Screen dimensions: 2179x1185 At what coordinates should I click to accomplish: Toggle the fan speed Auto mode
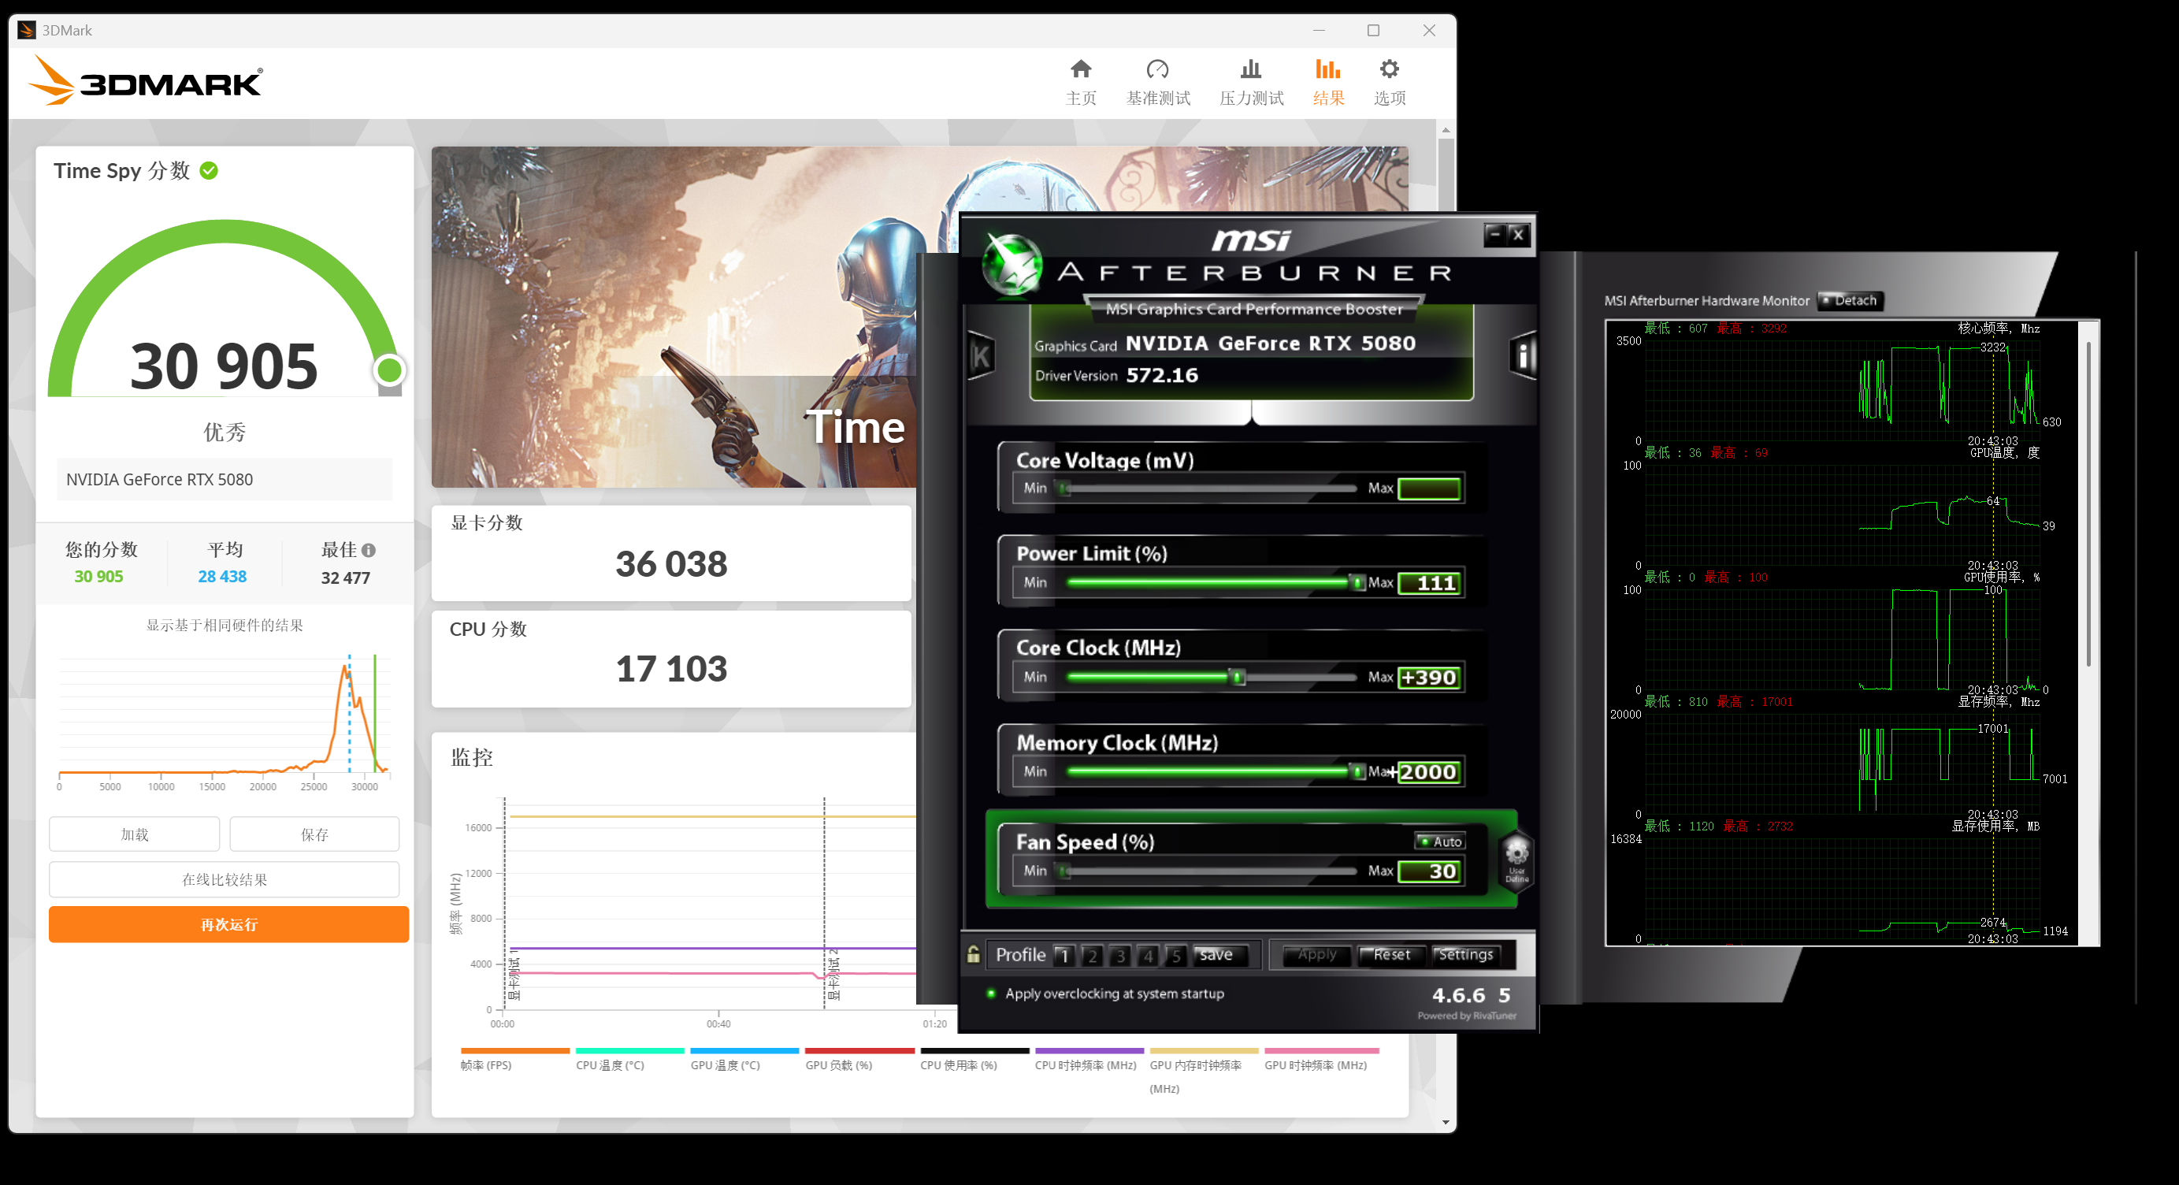1440,841
